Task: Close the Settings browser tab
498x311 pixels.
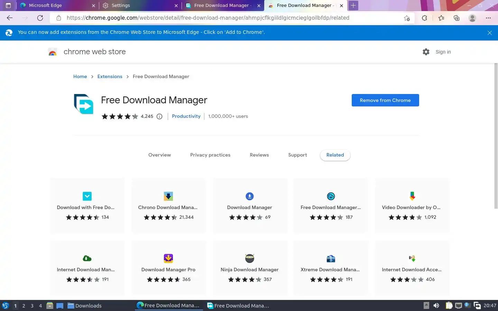Action: 176,6
